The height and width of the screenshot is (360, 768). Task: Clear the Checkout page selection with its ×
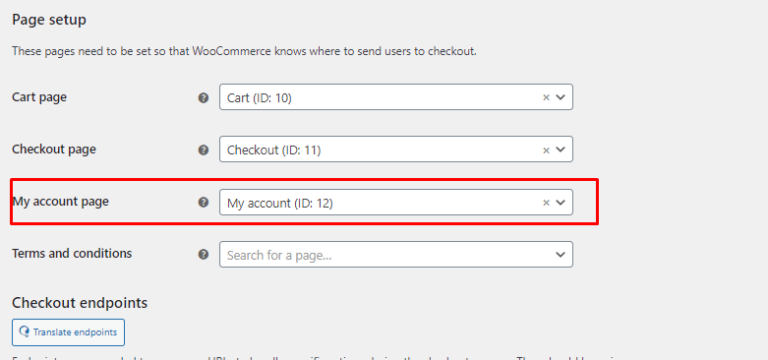pos(546,150)
